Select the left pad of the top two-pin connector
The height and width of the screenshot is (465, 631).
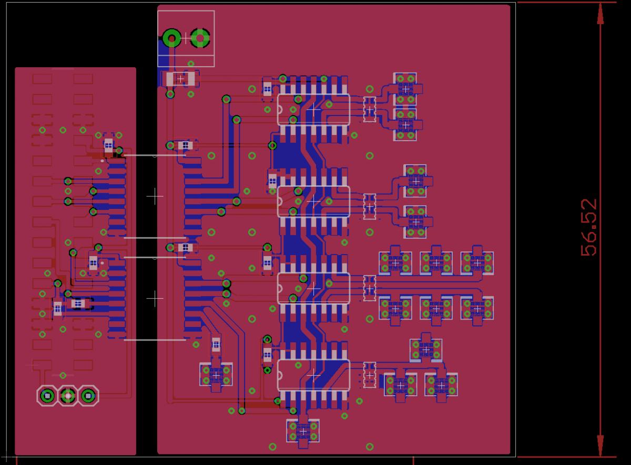[x=171, y=38]
